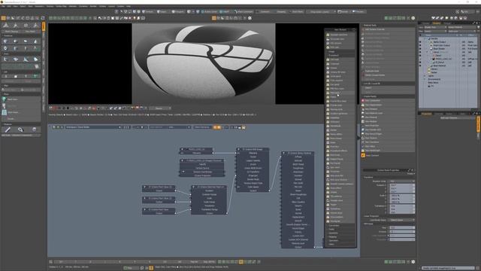
Task: Open the Help menu
Action: coord(129,6)
